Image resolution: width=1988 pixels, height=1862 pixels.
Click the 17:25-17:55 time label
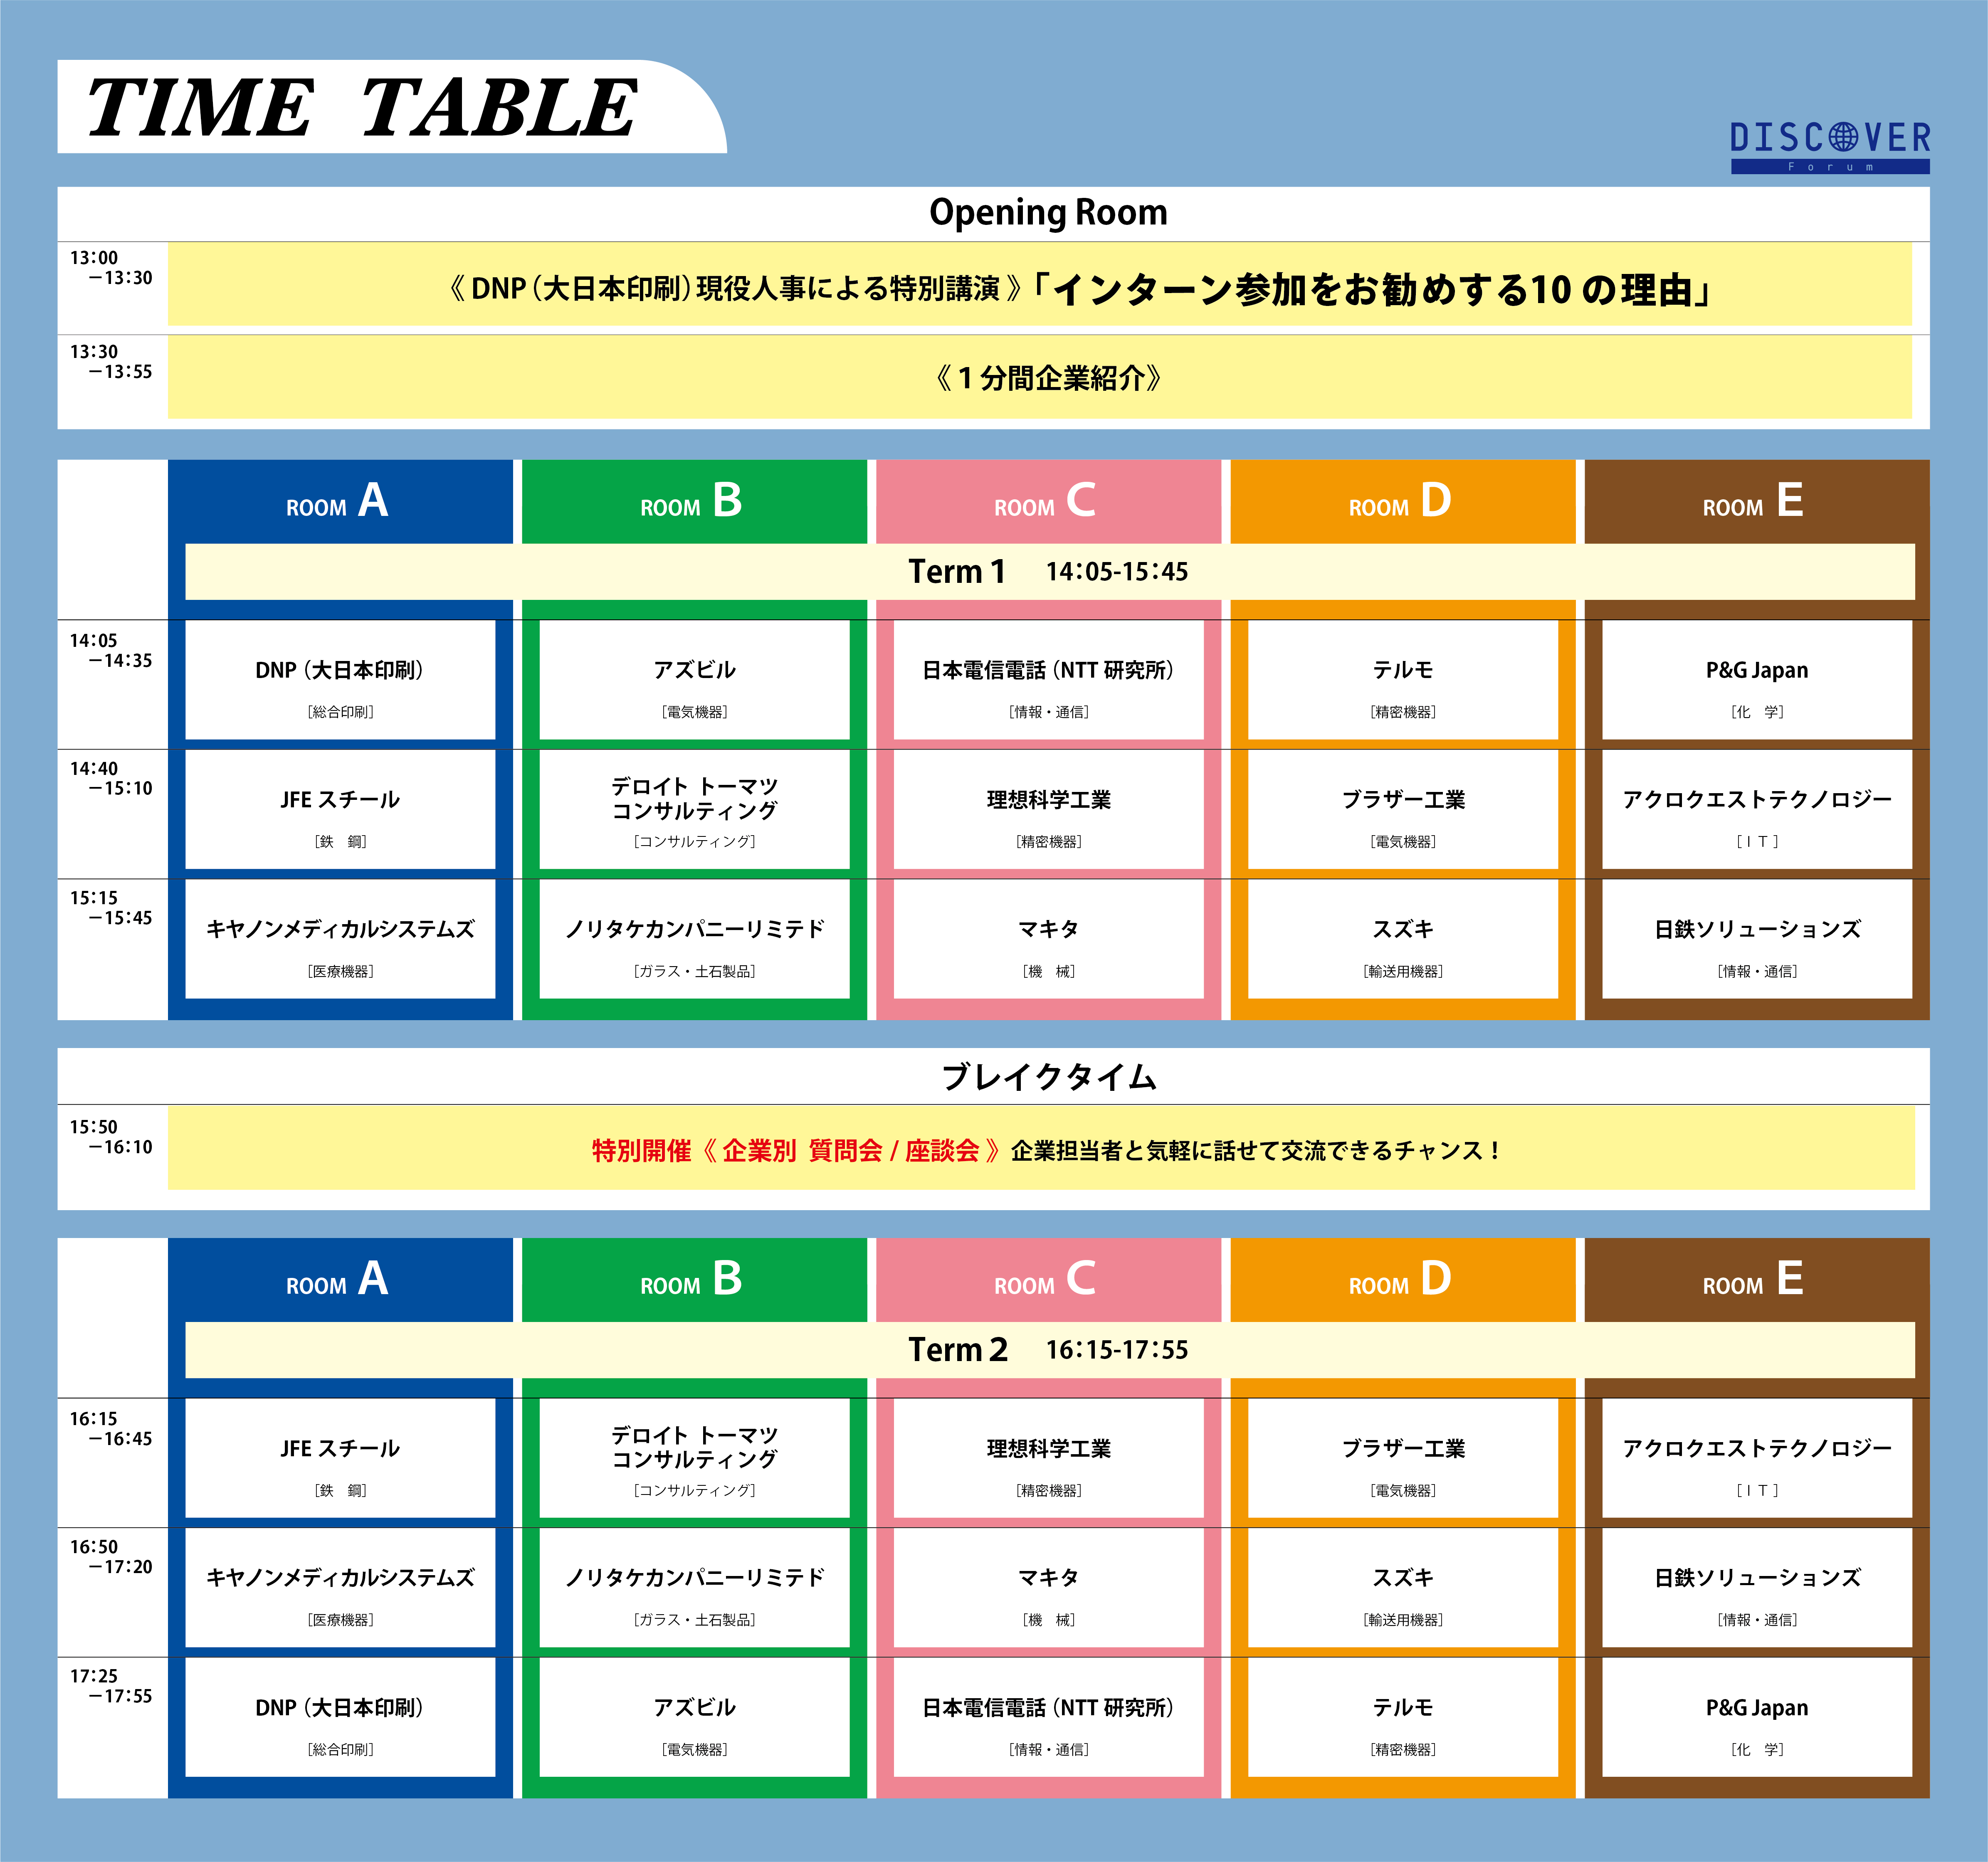(x=111, y=1686)
